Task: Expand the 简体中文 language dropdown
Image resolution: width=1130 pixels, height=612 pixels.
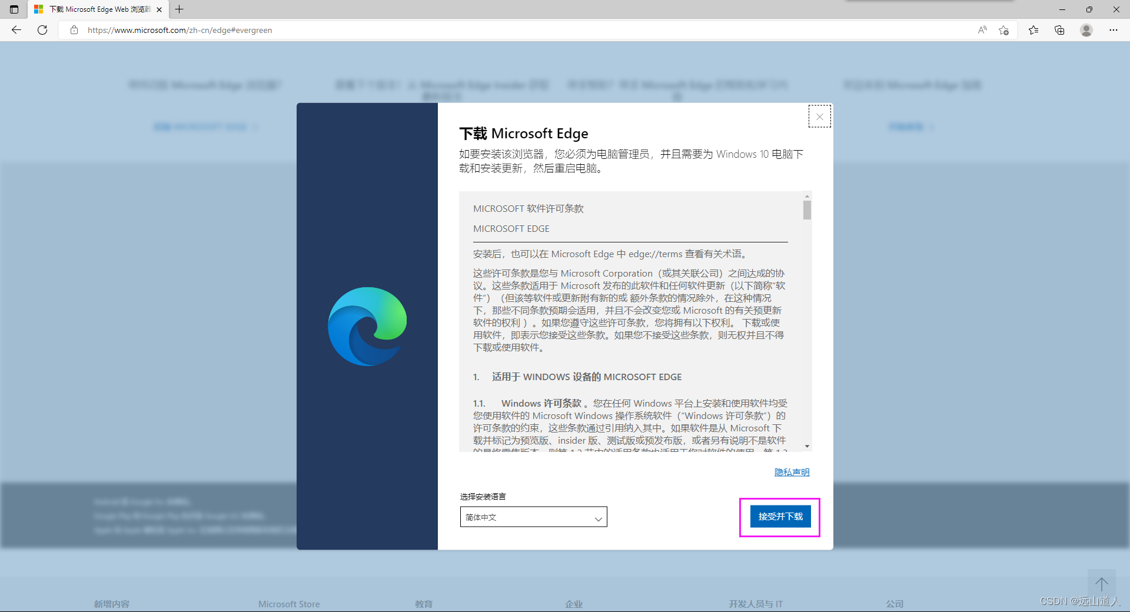Action: pyautogui.click(x=534, y=517)
